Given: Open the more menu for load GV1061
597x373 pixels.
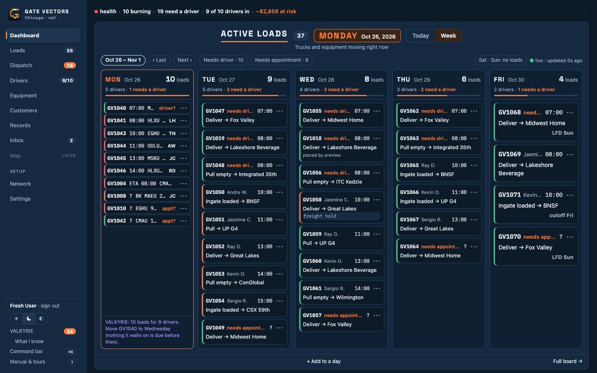Looking at the screenshot, I should 376,288.
